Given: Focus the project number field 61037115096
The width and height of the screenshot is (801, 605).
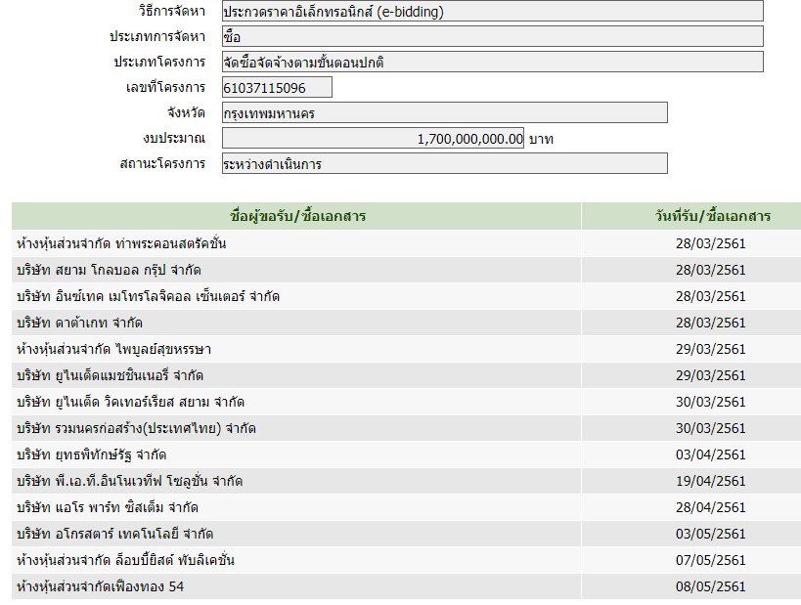Looking at the screenshot, I should click(277, 88).
